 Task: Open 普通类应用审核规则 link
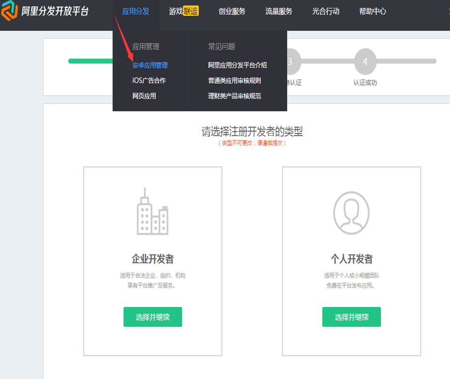[234, 80]
